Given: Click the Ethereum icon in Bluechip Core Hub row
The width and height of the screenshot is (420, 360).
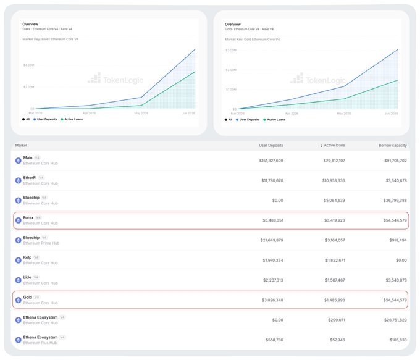Looking at the screenshot, I should click(18, 200).
